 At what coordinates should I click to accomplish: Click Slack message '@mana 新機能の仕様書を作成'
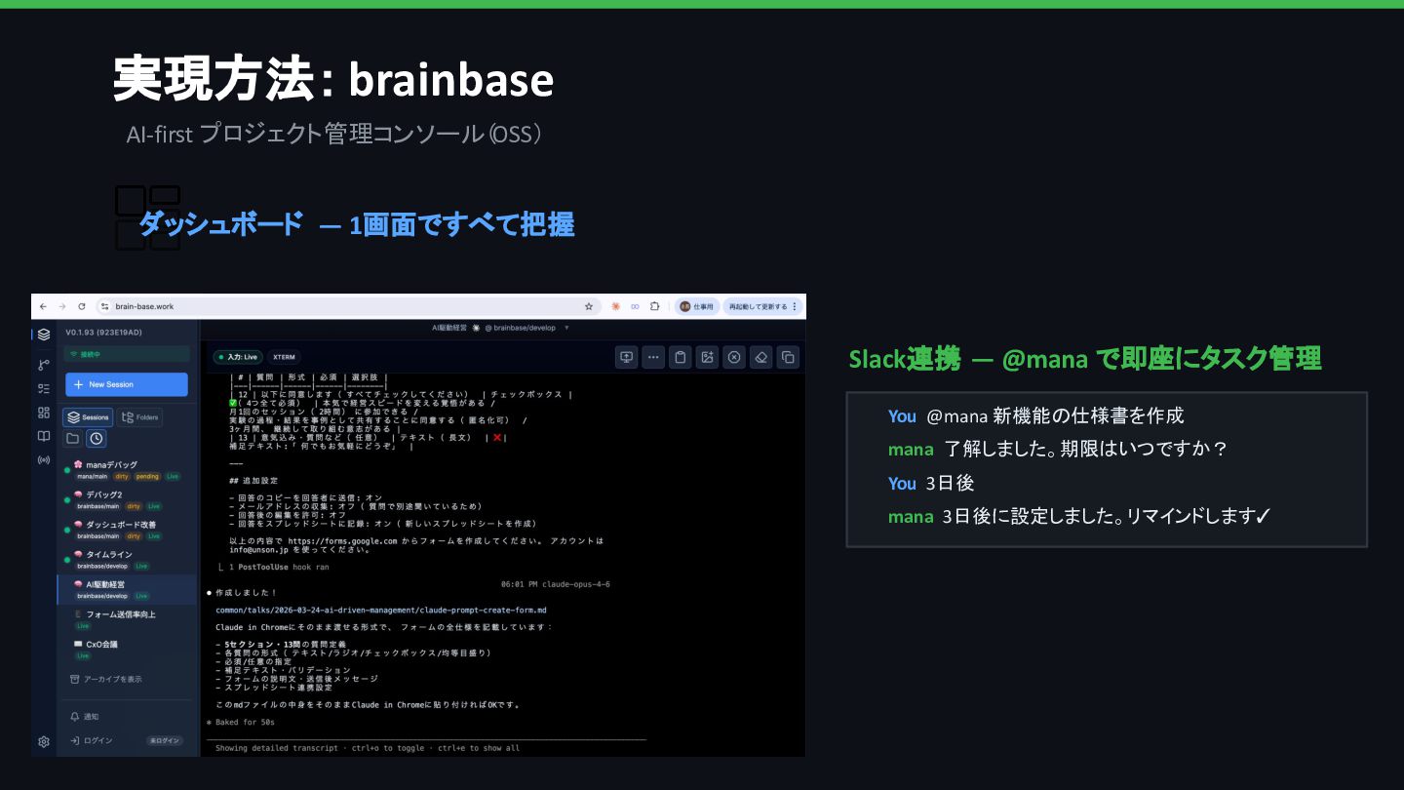click(x=1055, y=415)
